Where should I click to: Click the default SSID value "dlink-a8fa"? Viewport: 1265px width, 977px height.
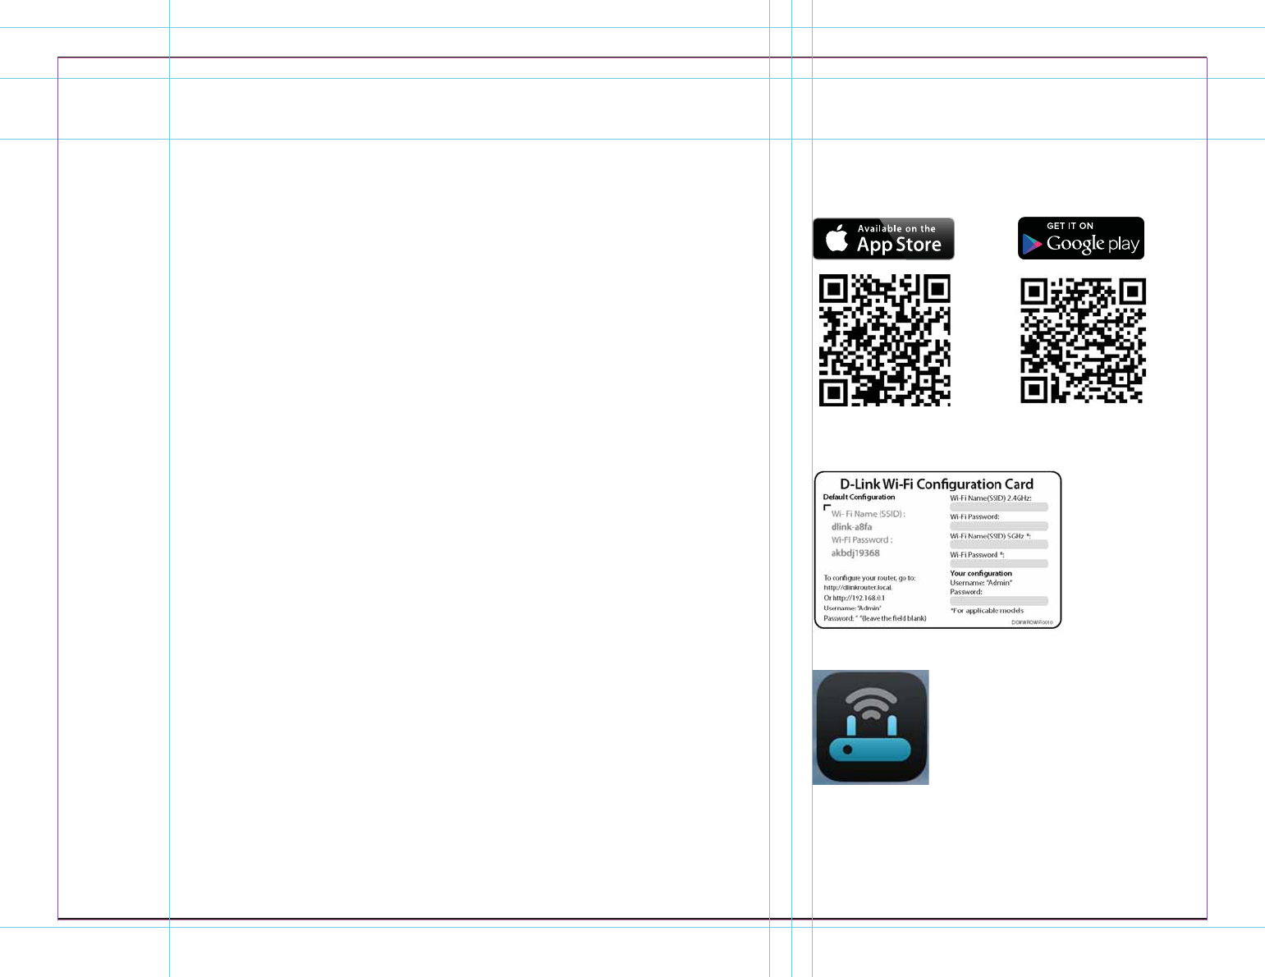851,527
